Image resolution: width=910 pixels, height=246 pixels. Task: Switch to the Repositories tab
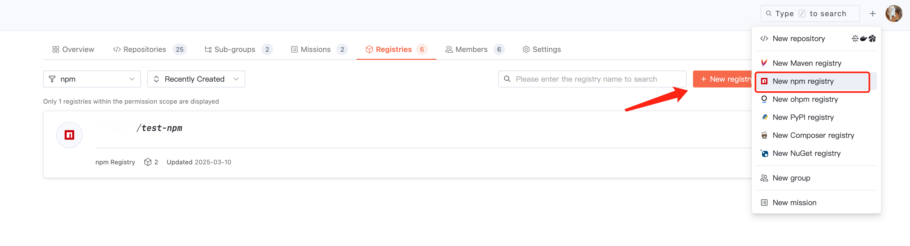pos(144,49)
